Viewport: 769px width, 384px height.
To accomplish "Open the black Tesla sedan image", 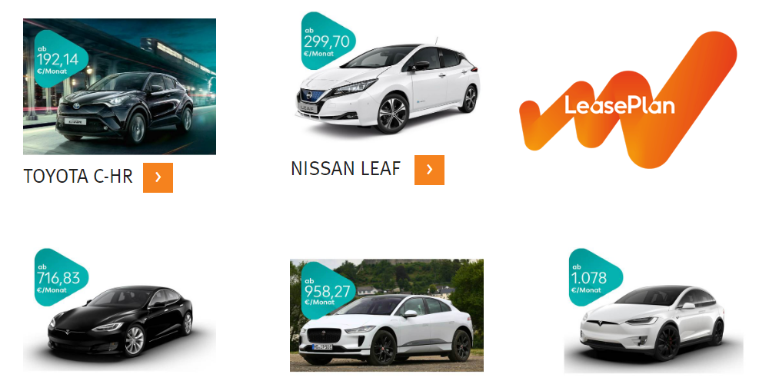I will pos(120,321).
